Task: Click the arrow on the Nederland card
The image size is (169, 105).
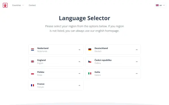Action: pyautogui.click(x=79, y=50)
